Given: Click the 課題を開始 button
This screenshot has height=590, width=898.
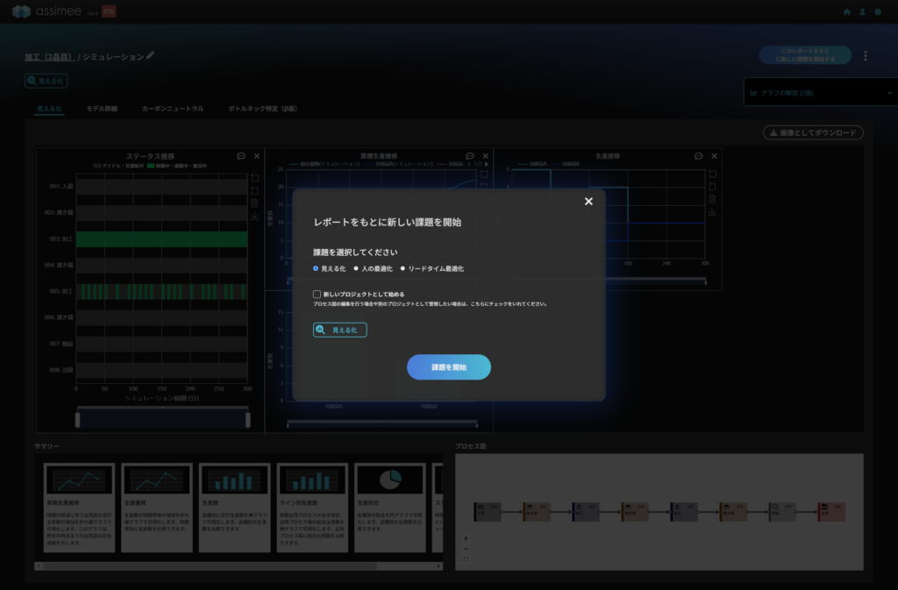Looking at the screenshot, I should tap(448, 367).
